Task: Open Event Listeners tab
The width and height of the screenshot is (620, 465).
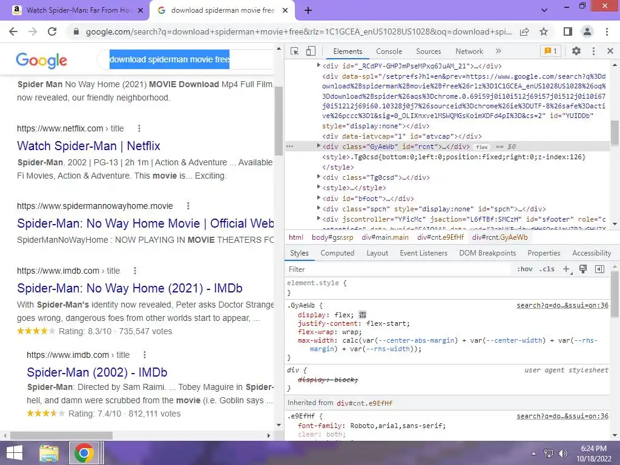Action: click(423, 253)
